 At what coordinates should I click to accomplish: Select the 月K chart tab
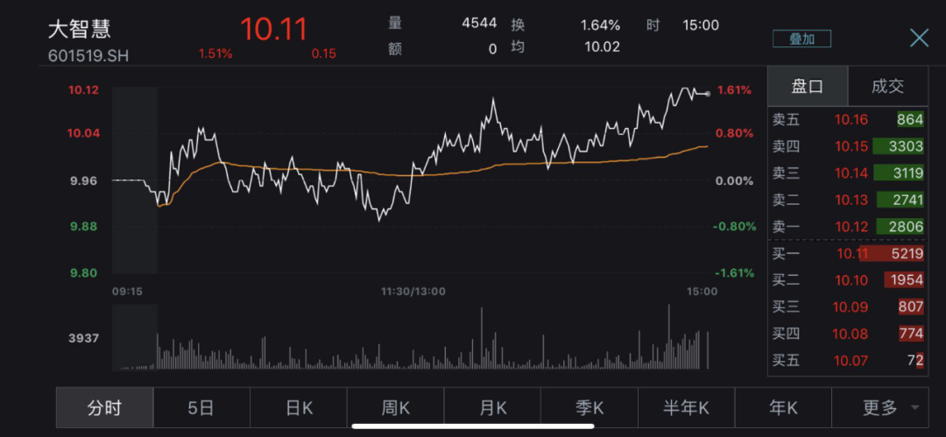[492, 408]
